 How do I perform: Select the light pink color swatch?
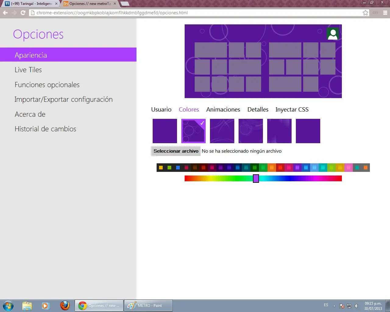349,168
